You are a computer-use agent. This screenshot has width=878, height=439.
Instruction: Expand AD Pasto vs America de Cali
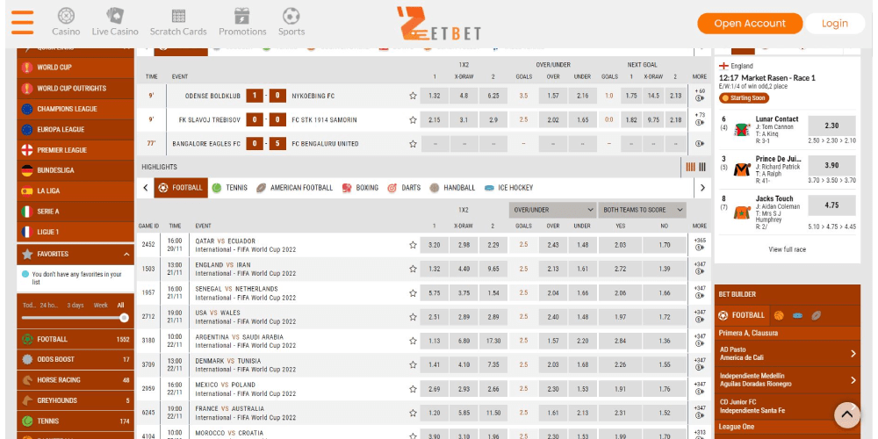[788, 353]
